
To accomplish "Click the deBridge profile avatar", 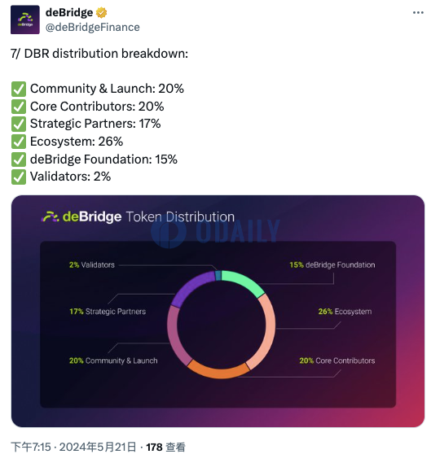I will click(x=25, y=20).
